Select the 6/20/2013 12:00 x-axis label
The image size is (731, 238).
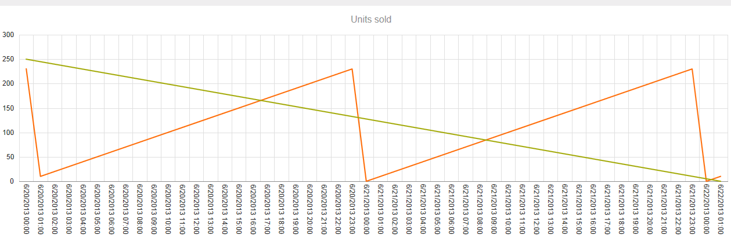[196, 210]
